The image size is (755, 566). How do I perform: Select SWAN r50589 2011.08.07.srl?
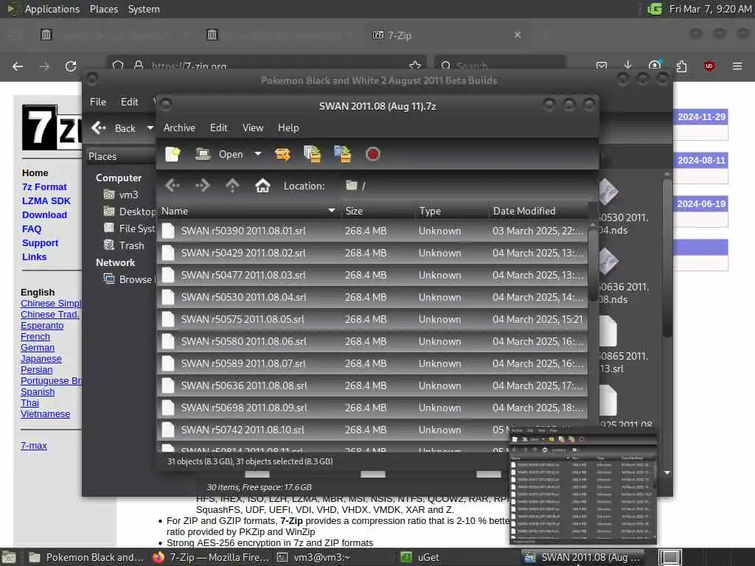(372, 364)
